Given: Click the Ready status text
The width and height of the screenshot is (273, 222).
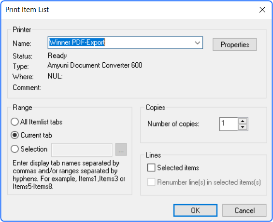Looking at the screenshot, I should point(57,55).
